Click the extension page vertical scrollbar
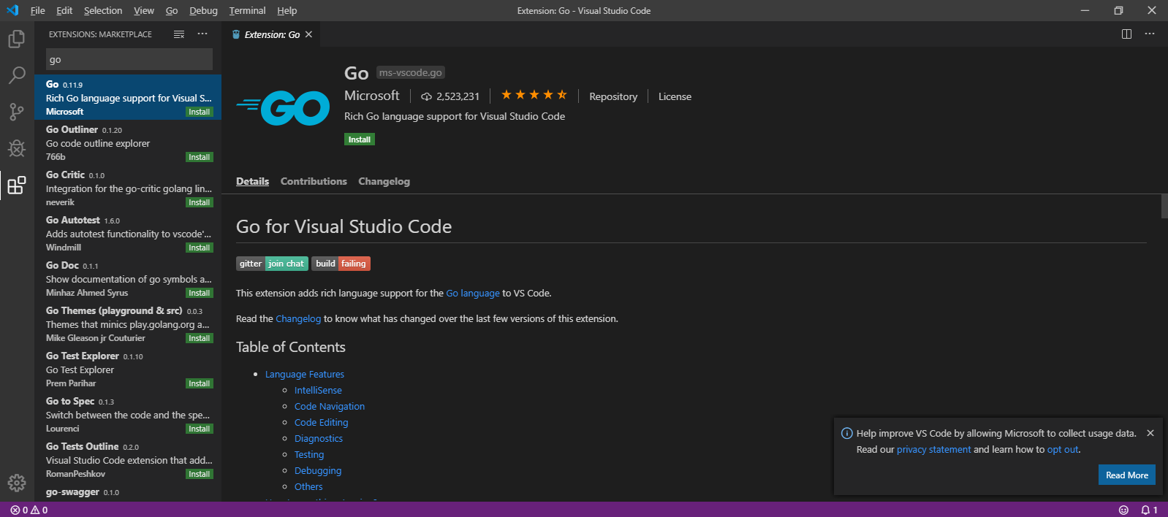This screenshot has height=517, width=1168. pos(1164,207)
